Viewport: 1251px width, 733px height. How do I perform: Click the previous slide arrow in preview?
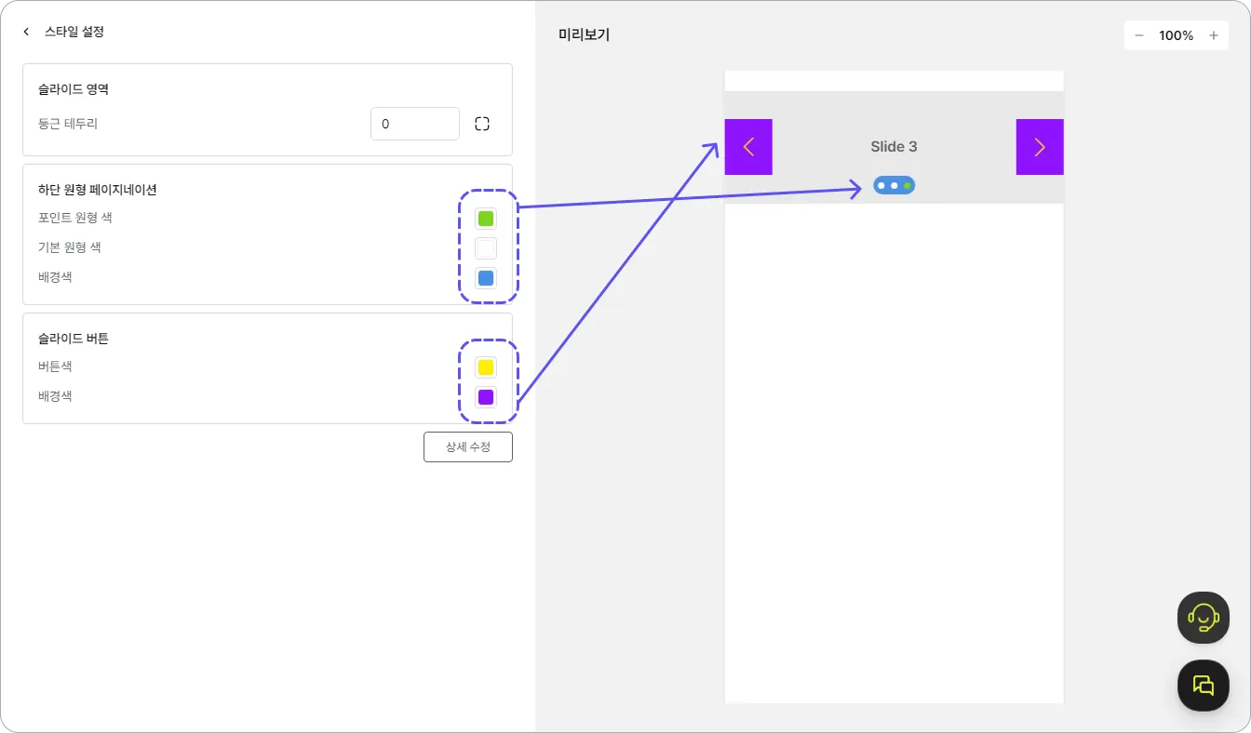[748, 147]
